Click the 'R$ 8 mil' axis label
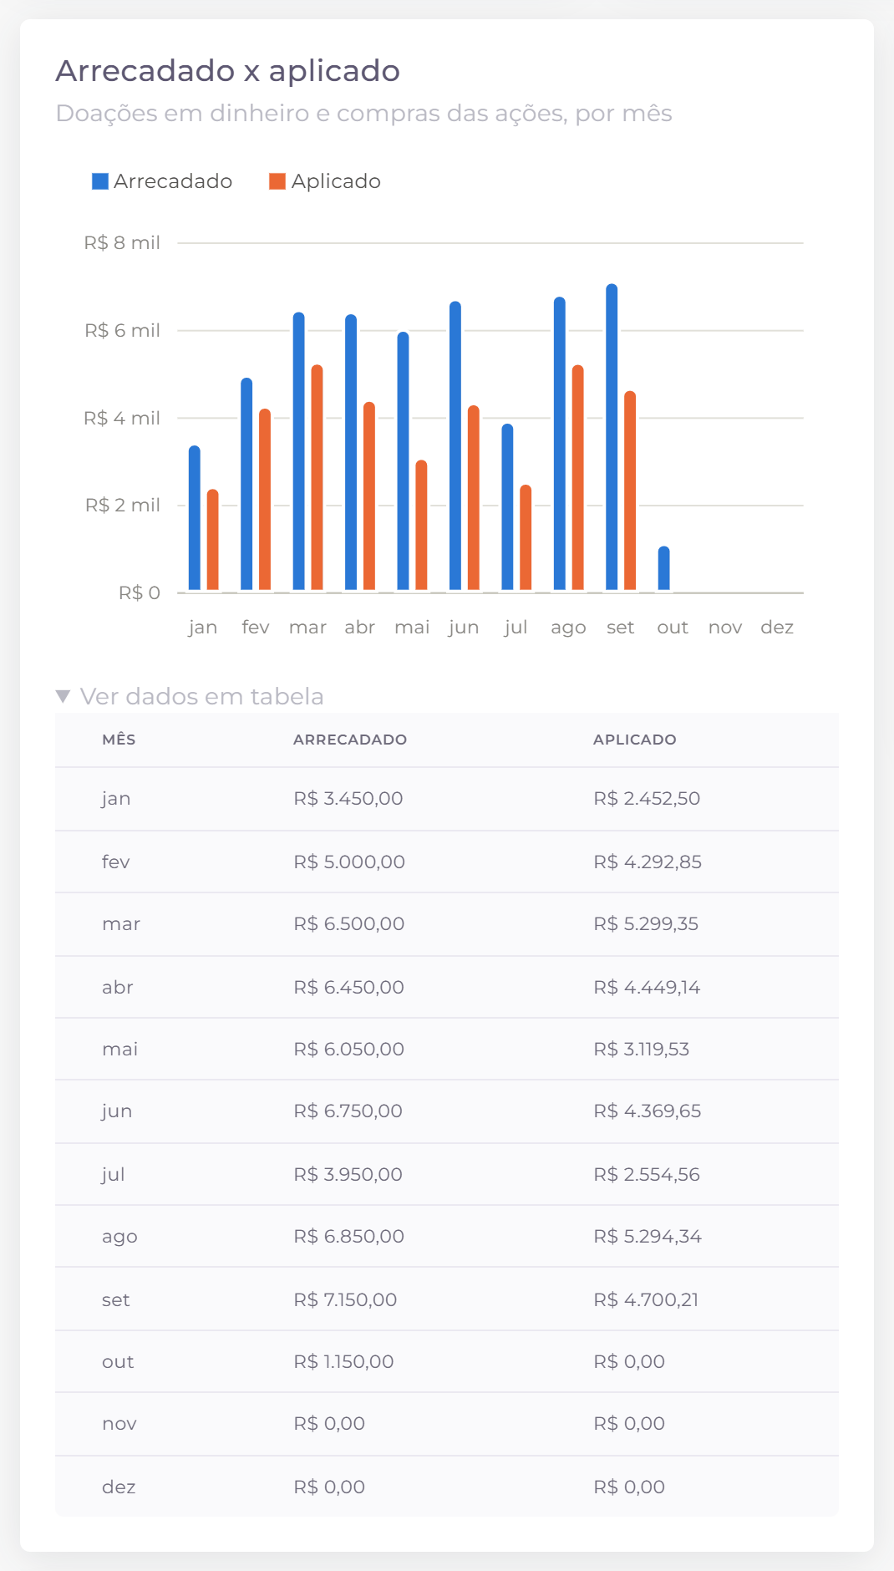The width and height of the screenshot is (894, 1571). 122,243
